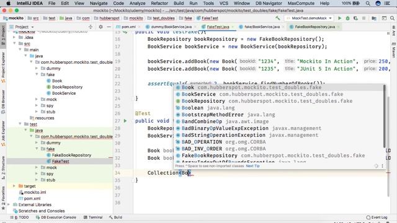Screen dimensions: 397x223
Task: Choose Boolean java.lang completion suggestion
Action: tap(279, 108)
